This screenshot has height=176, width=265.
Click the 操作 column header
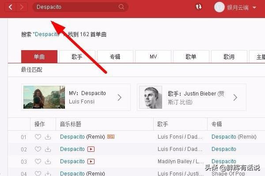point(40,124)
